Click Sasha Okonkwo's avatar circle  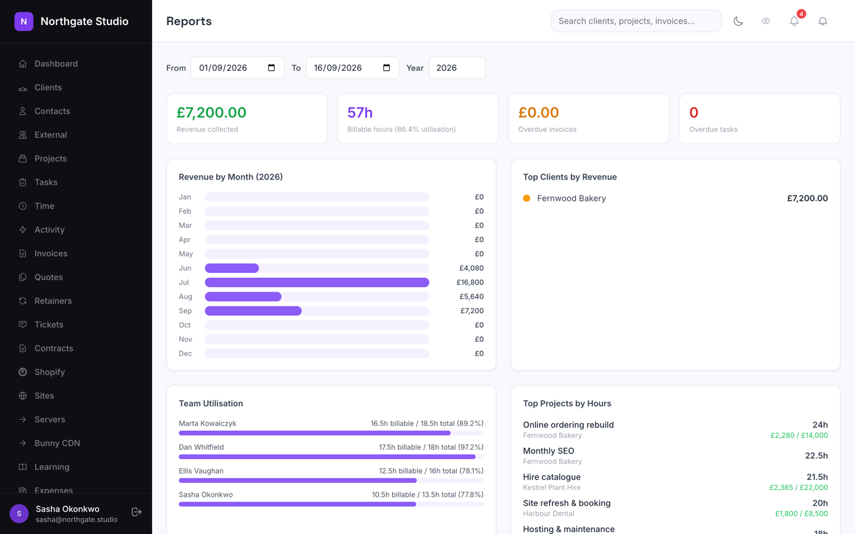point(19,514)
